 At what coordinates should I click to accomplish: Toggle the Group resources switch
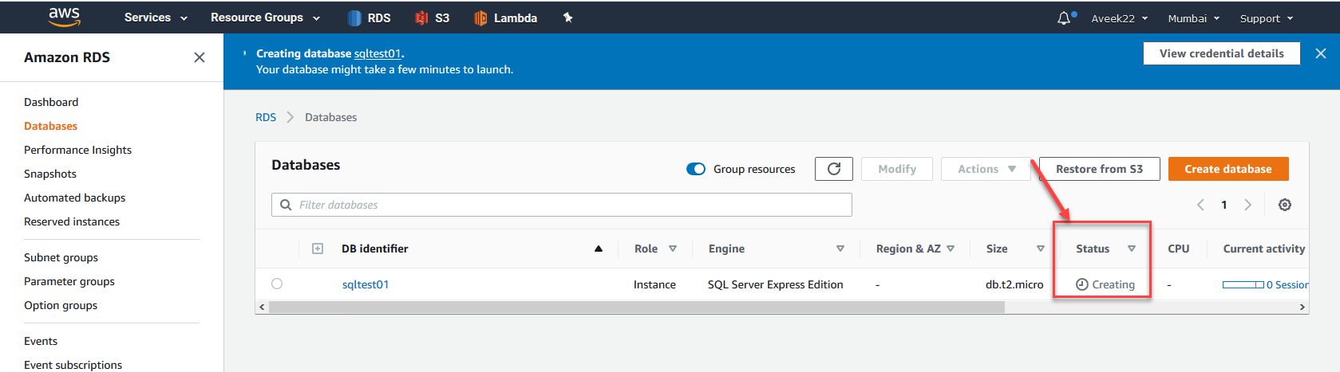click(x=696, y=169)
